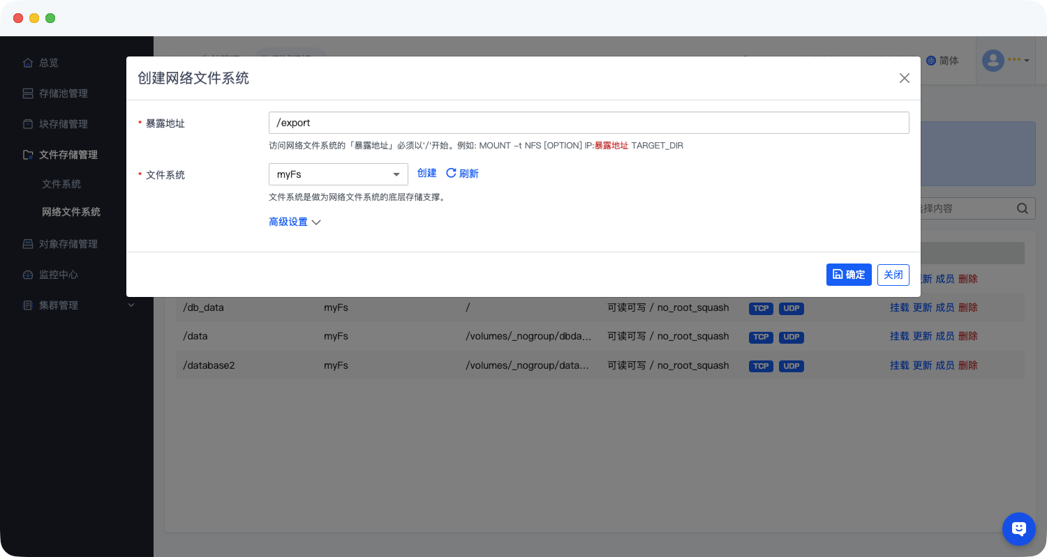Click the 创建 link beside file system
This screenshot has width=1047, height=557.
coord(426,174)
